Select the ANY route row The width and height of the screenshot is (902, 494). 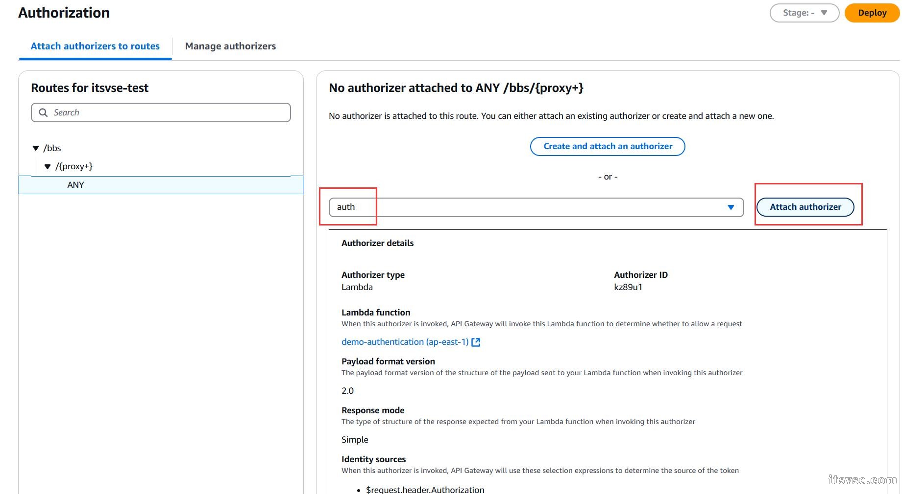pos(161,185)
